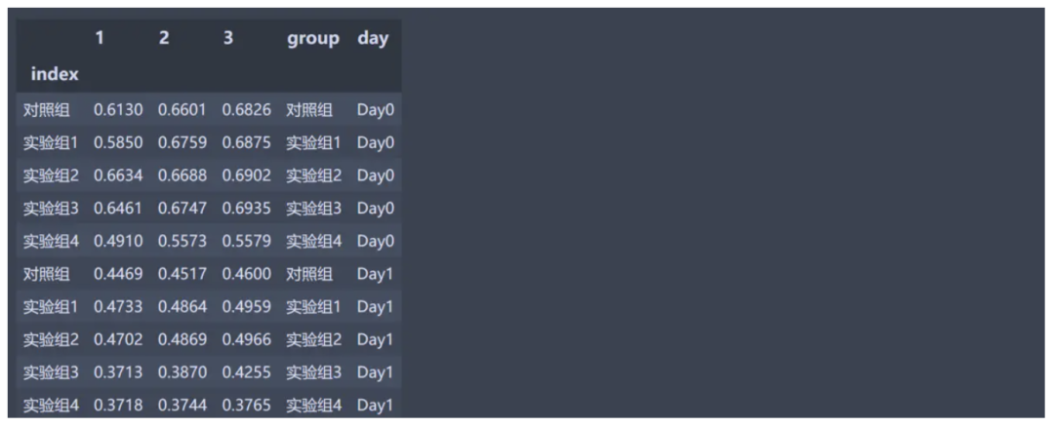This screenshot has height=427, width=1054.
Task: Click the cell showing 0.6902
Action: click(247, 175)
